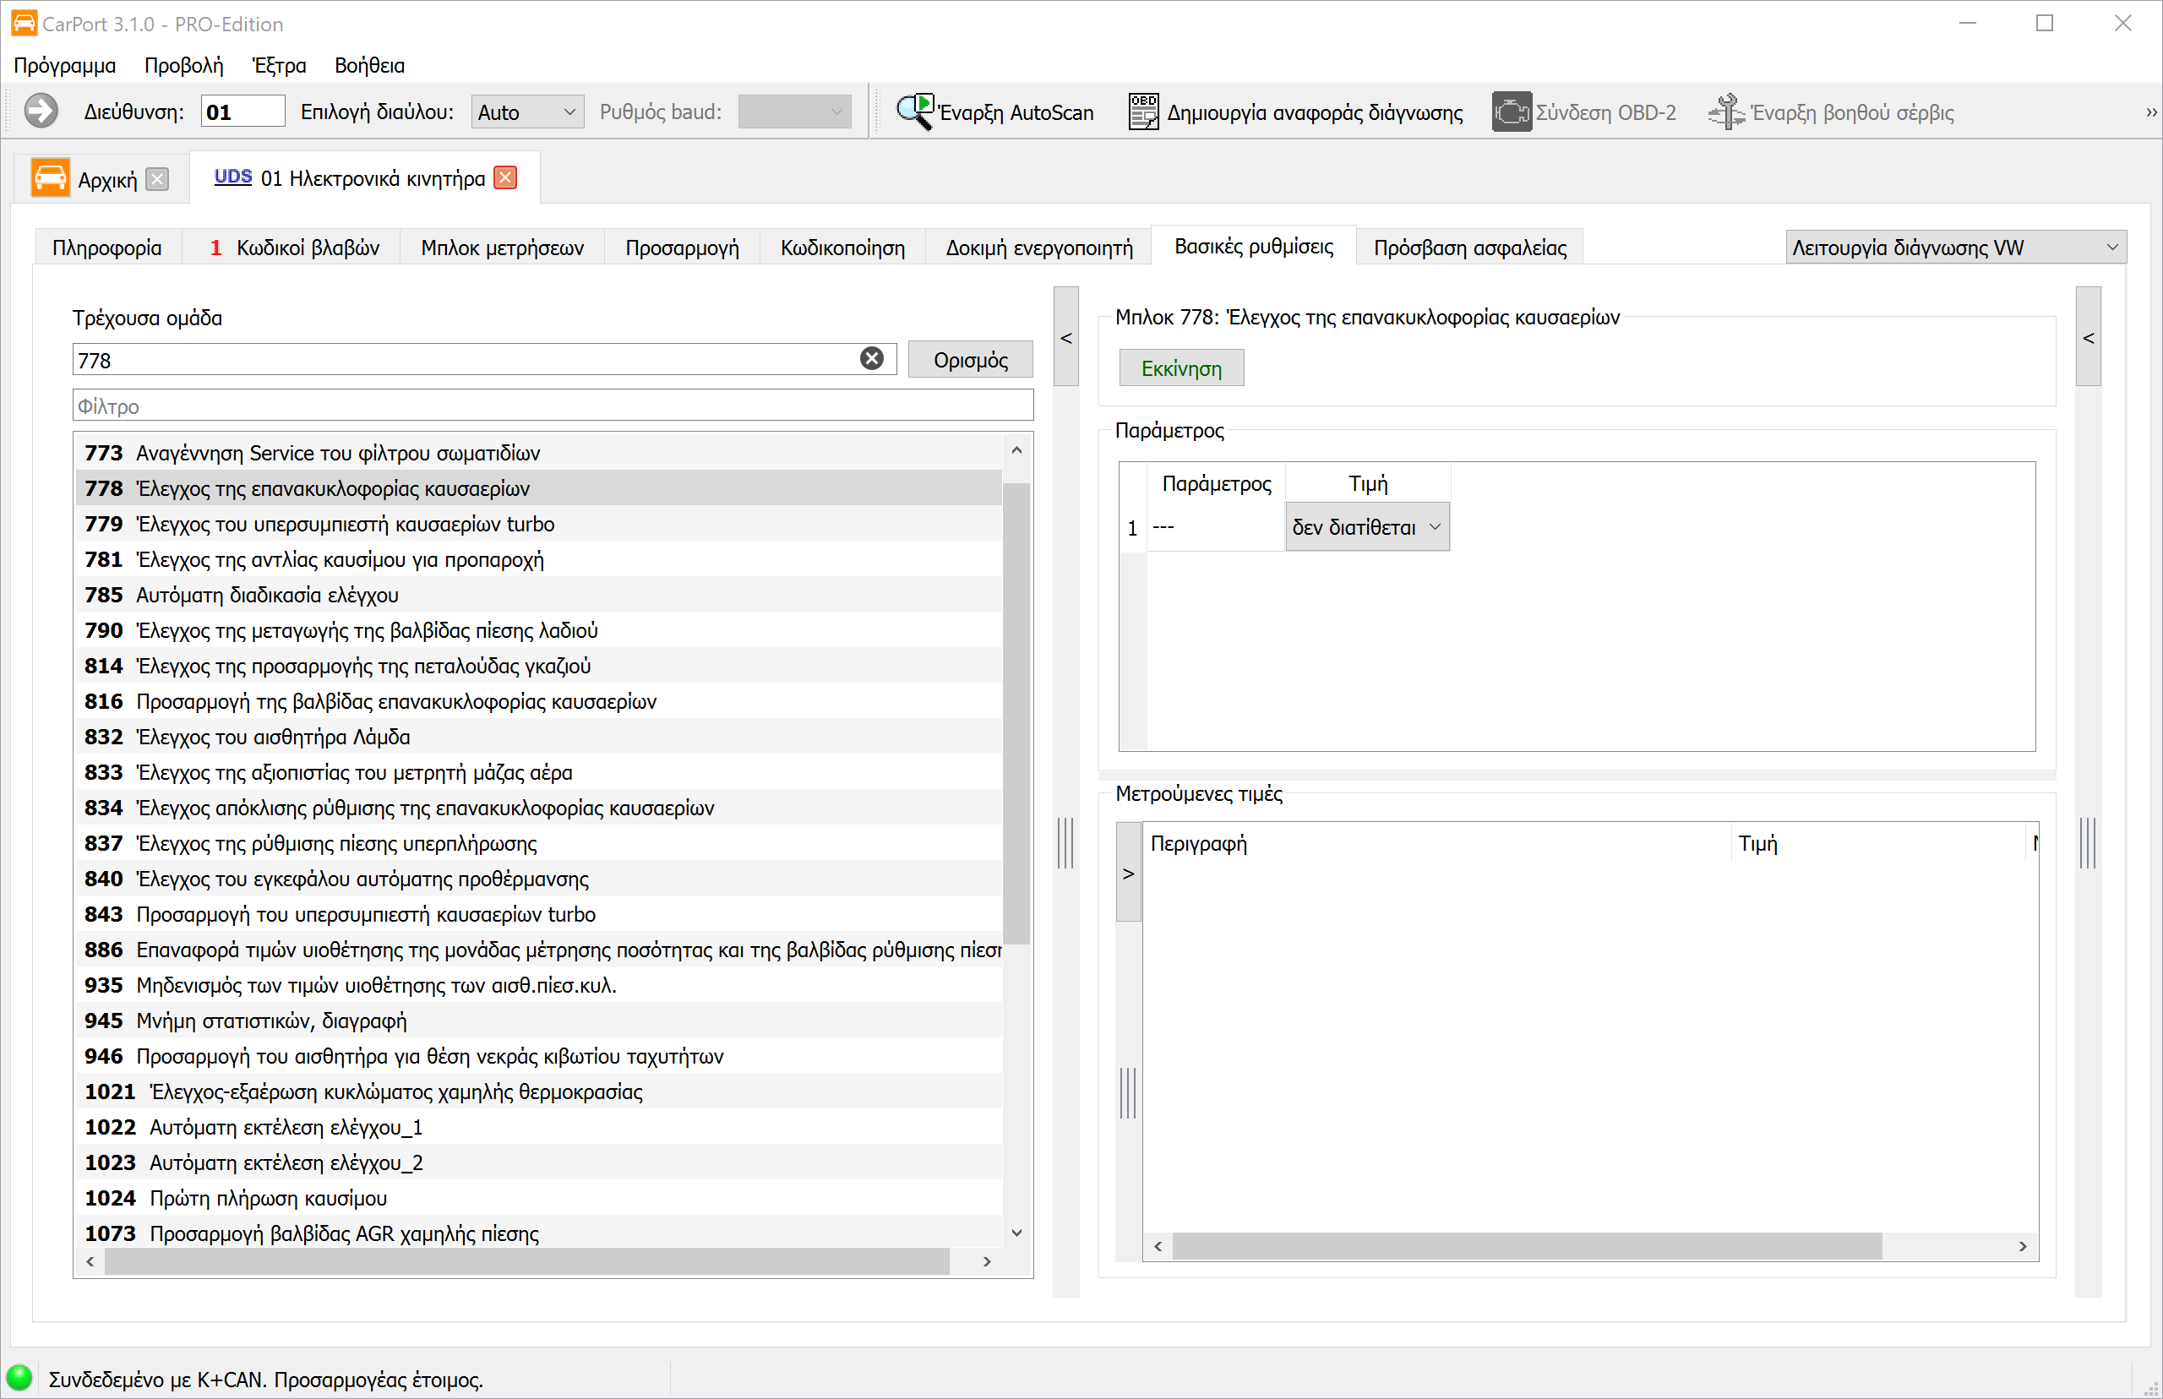Open the Έξτρα menu
The width and height of the screenshot is (2163, 1399).
click(x=279, y=65)
